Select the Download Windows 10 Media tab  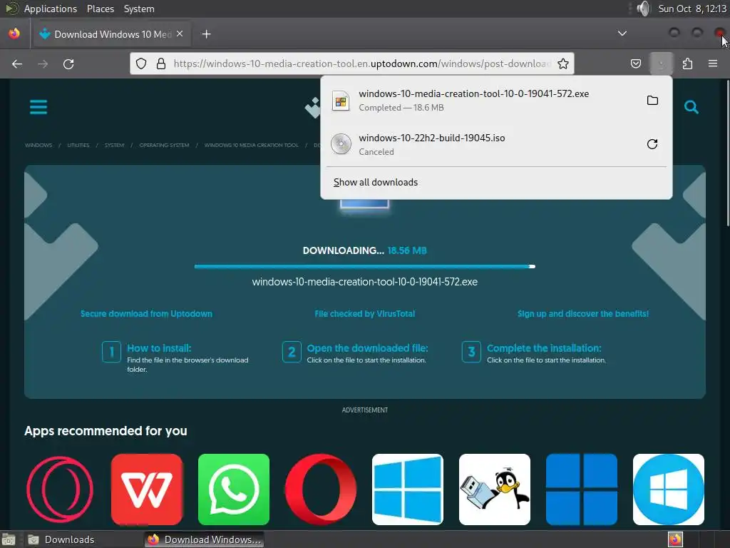coord(112,34)
